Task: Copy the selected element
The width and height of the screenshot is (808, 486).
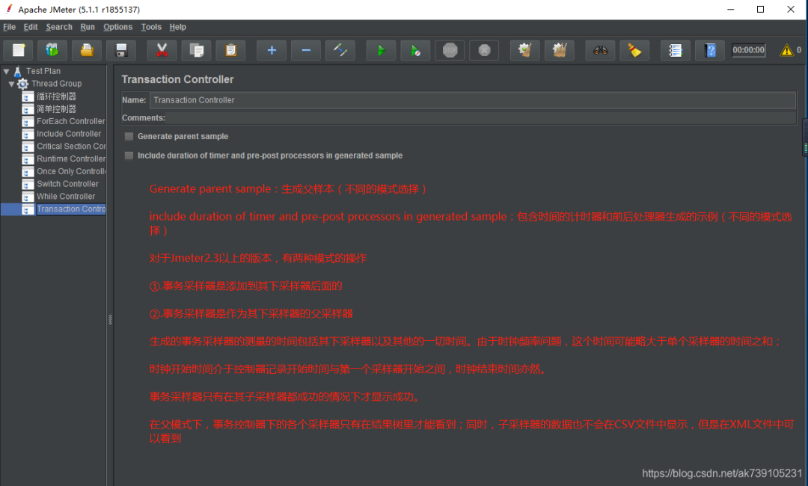Action: coord(196,50)
